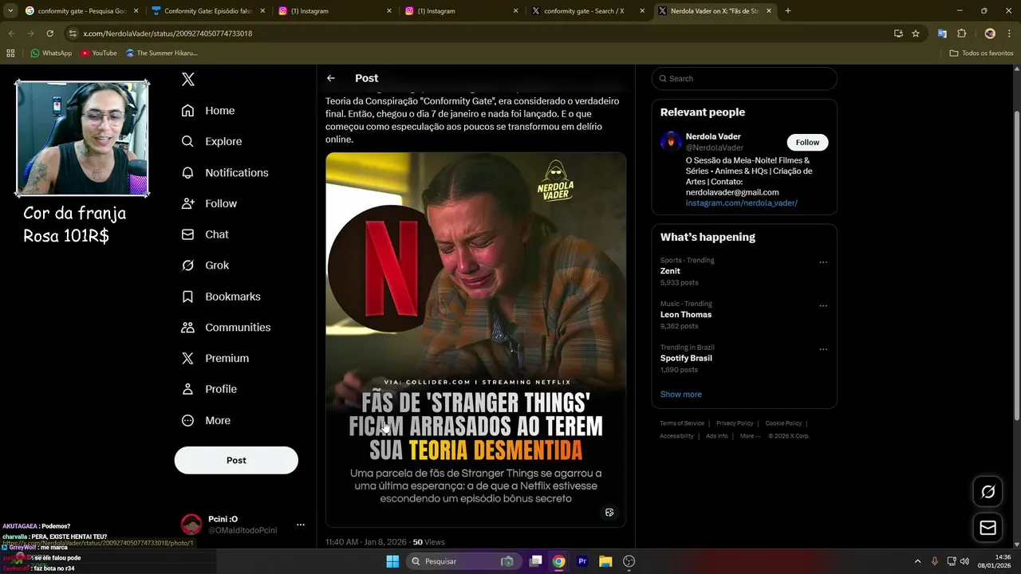Open the apps grid in the bookmarks bar
Screen dimensions: 1021x574
tap(10, 53)
